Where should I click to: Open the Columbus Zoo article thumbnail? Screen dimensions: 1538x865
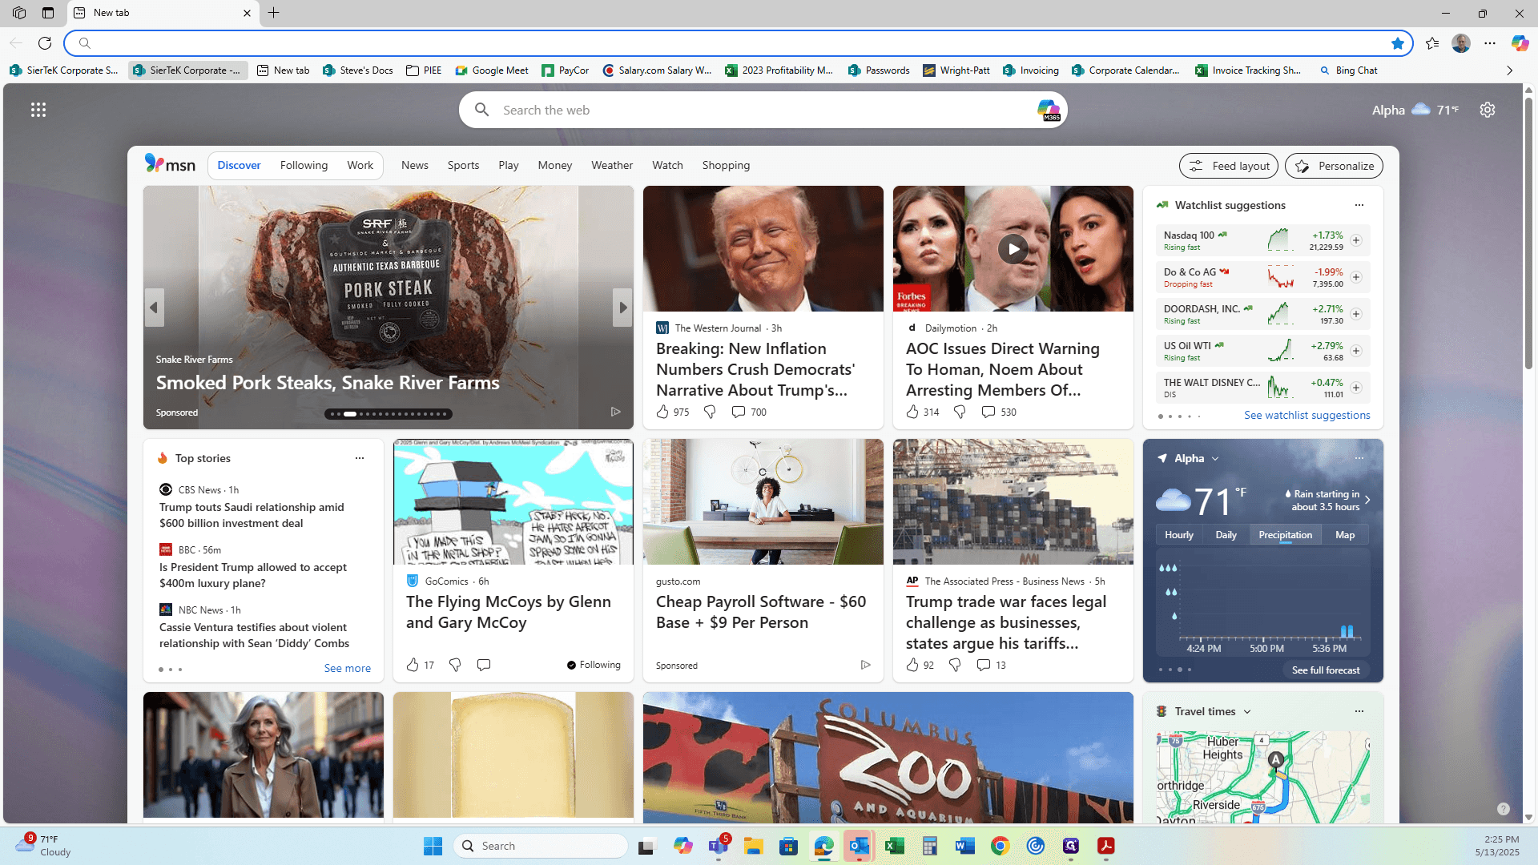(x=888, y=758)
